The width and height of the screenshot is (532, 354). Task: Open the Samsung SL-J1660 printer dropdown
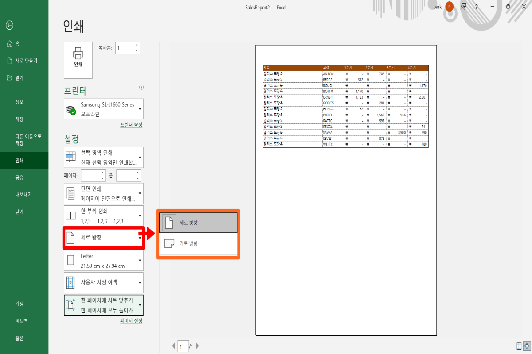[x=104, y=109]
